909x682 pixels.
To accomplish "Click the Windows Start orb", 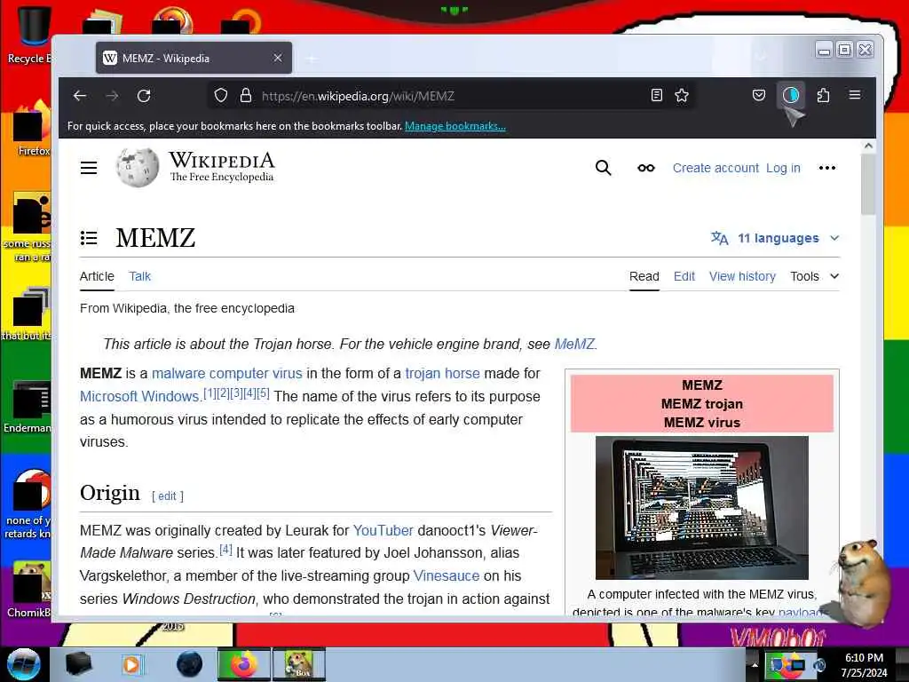I will tap(24, 664).
